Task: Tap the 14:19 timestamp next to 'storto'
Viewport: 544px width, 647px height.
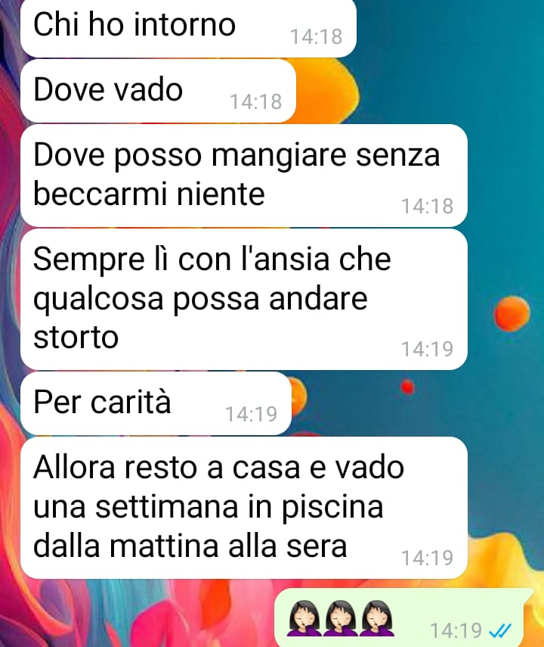Action: point(428,349)
